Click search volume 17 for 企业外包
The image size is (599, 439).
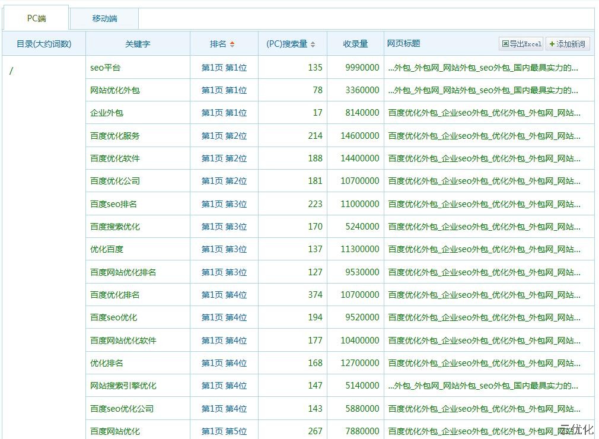point(317,113)
